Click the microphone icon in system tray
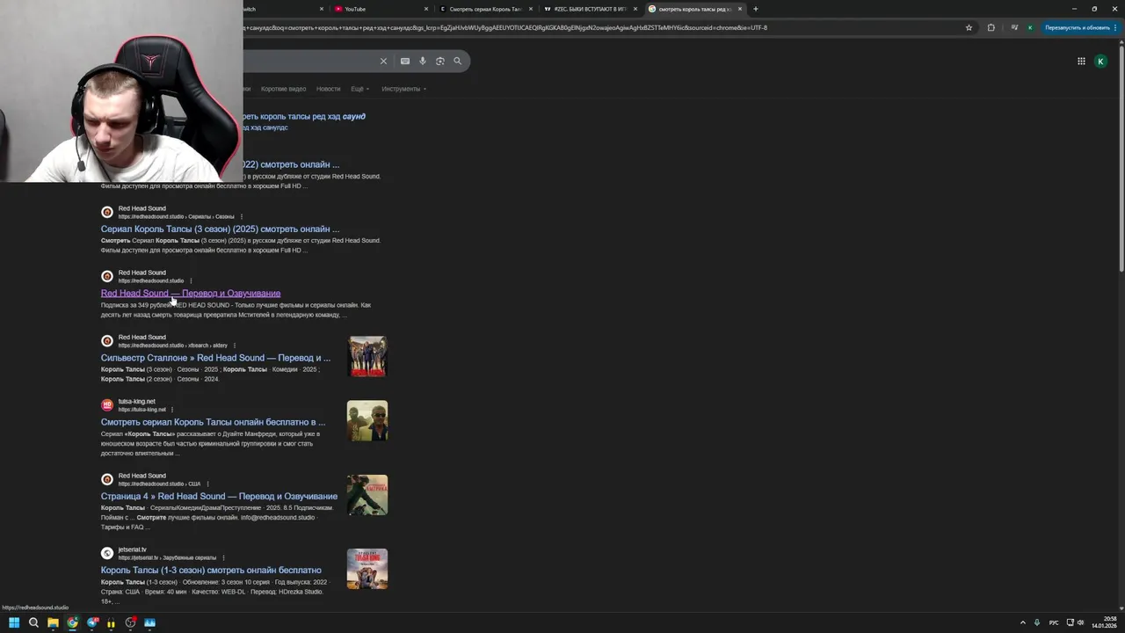 [x=1037, y=622]
